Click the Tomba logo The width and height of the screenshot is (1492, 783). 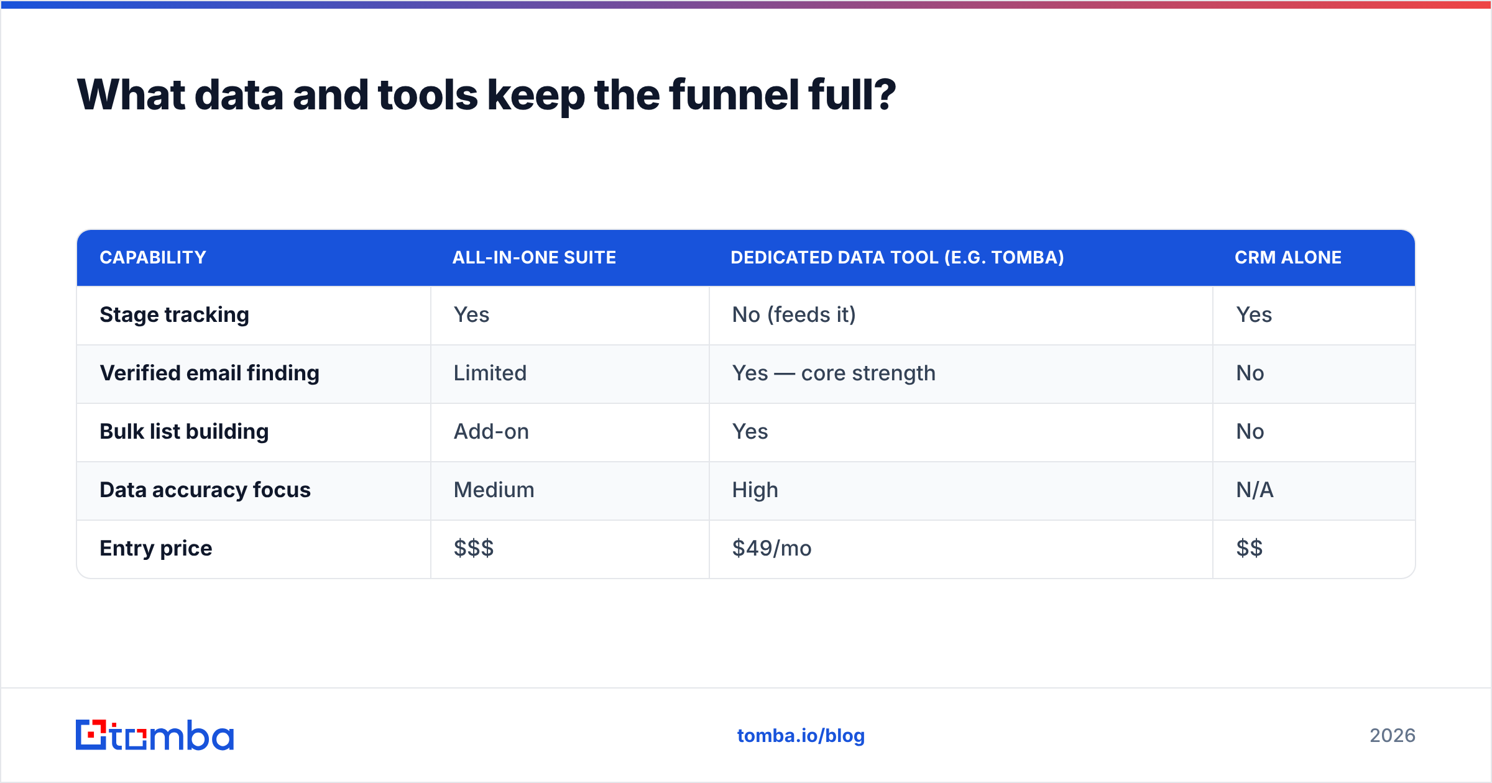pos(155,735)
